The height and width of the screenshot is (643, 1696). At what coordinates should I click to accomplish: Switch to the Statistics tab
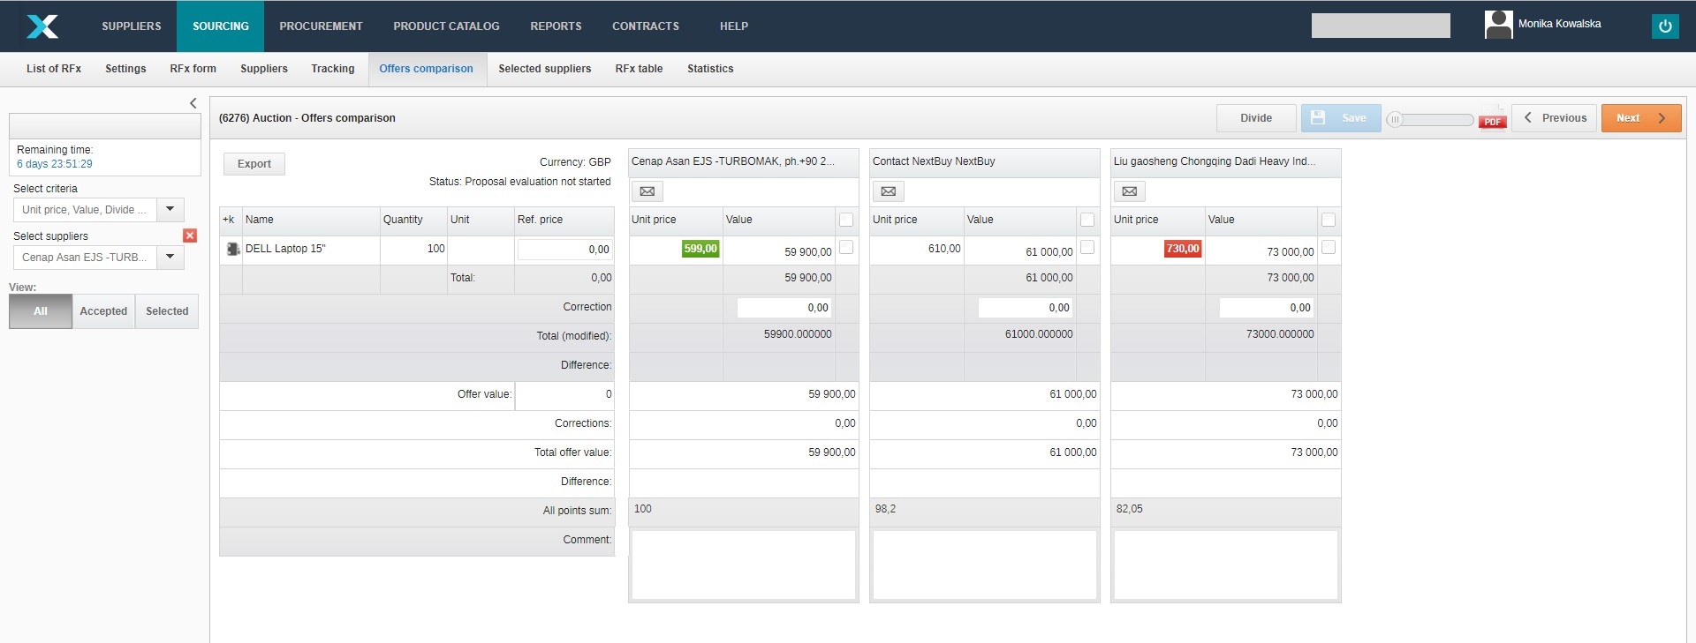point(710,69)
